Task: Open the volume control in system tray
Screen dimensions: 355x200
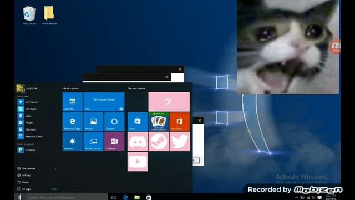Action: tap(313, 198)
